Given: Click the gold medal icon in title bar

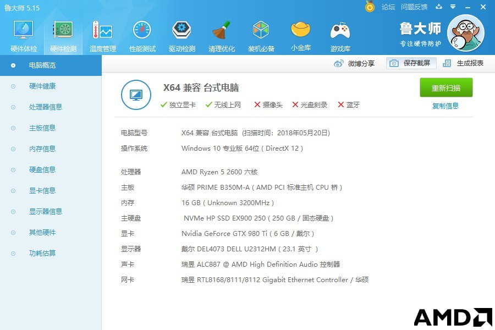Looking at the screenshot, I should [370, 7].
